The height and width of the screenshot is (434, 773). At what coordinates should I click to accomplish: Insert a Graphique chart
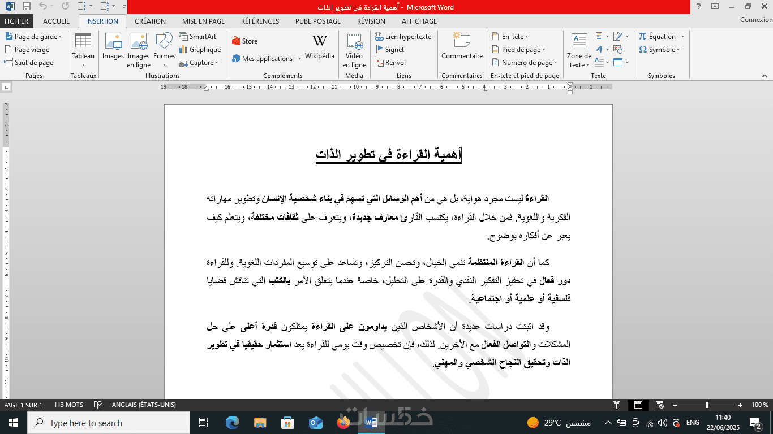pyautogui.click(x=200, y=50)
